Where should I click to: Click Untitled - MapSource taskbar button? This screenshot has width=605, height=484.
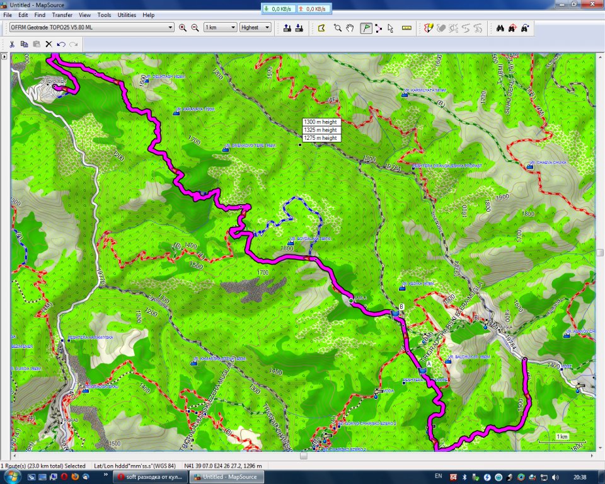pos(226,477)
